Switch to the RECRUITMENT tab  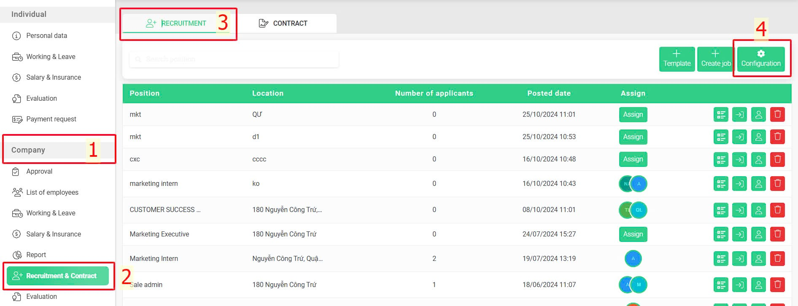click(x=176, y=23)
